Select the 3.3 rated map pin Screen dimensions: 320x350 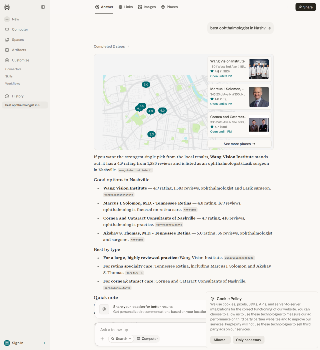(151, 134)
